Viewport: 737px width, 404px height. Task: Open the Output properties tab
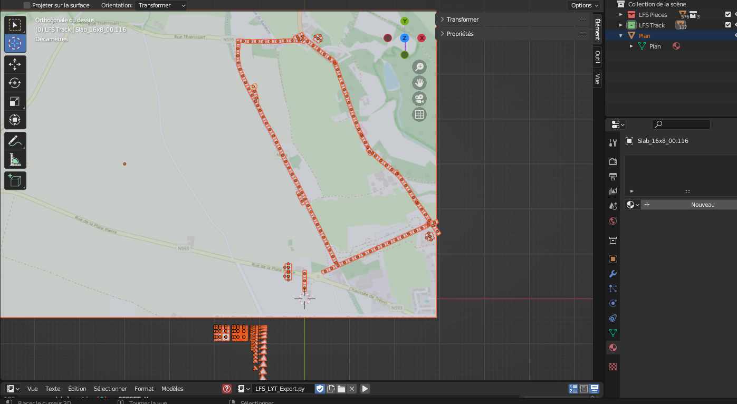pos(613,177)
